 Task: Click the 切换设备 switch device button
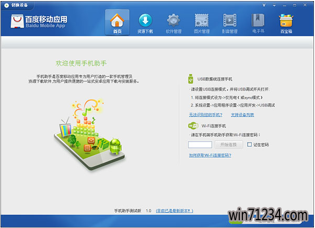coord(16,5)
